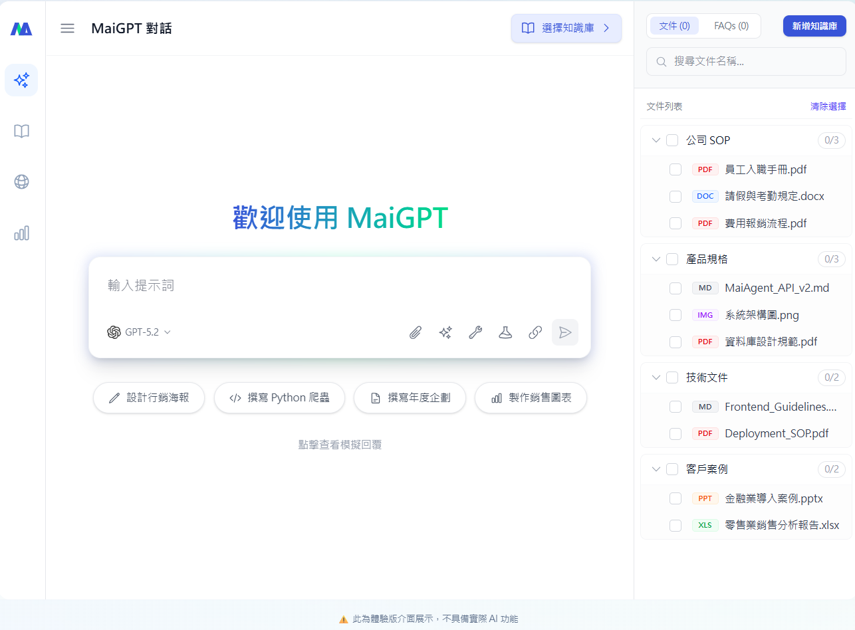Select the Frontend_Guidelines file name
The height and width of the screenshot is (630, 855).
[x=781, y=407]
